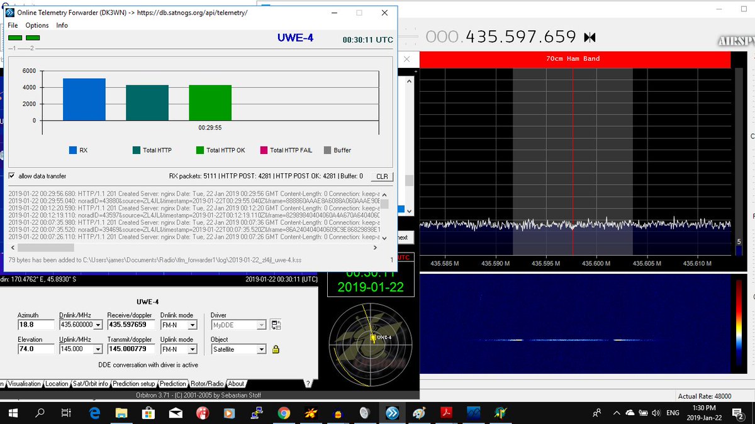This screenshot has width=755, height=424.
Task: Click the Total HTTP FAIL magenta legend swatch
Action: pos(263,150)
